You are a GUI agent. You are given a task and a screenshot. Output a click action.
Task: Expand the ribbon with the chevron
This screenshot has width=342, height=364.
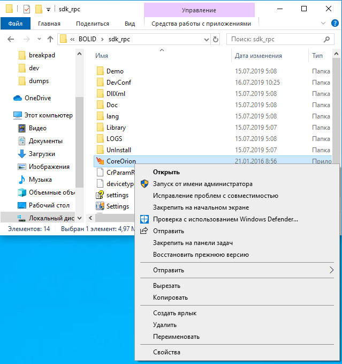323,23
